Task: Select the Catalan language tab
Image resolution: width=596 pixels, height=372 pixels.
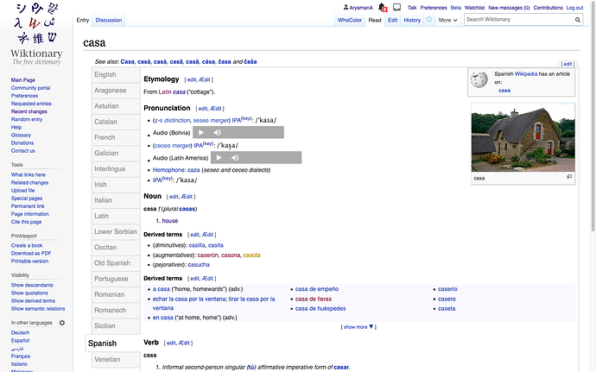Action: click(116, 122)
